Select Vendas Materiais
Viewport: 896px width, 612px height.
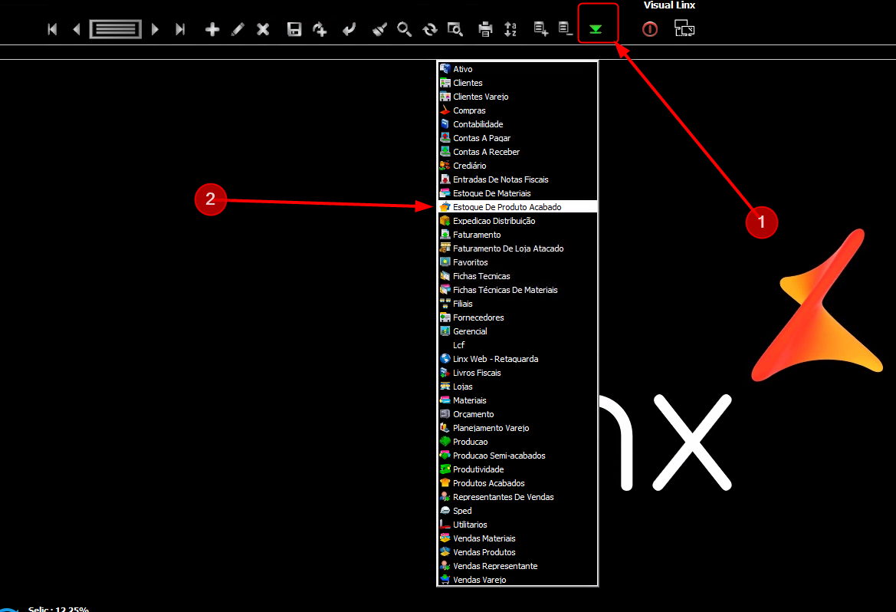[517, 538]
